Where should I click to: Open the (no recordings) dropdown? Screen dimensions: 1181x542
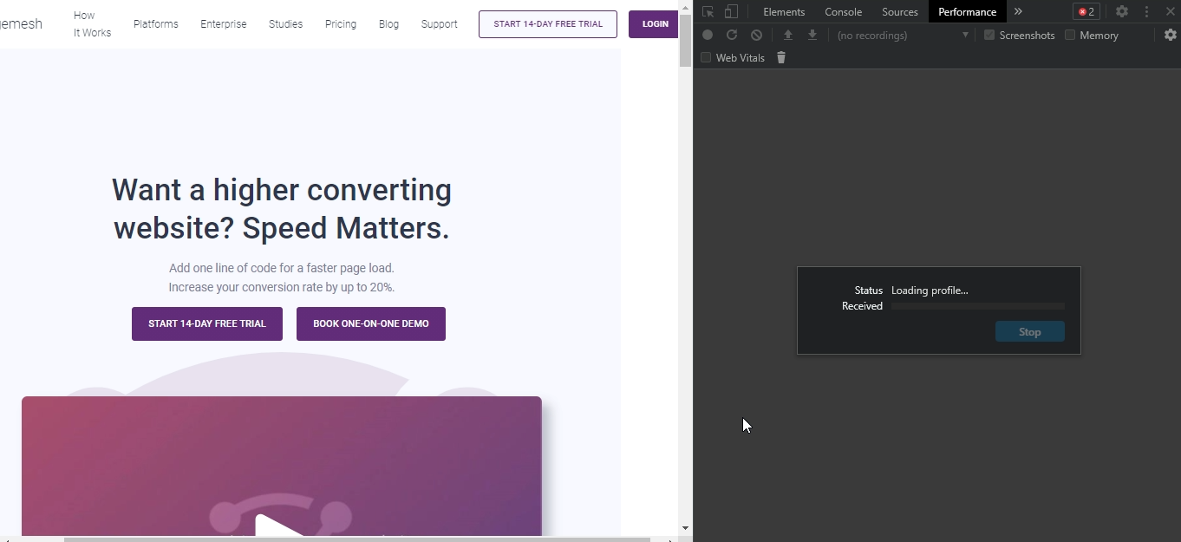pos(902,35)
